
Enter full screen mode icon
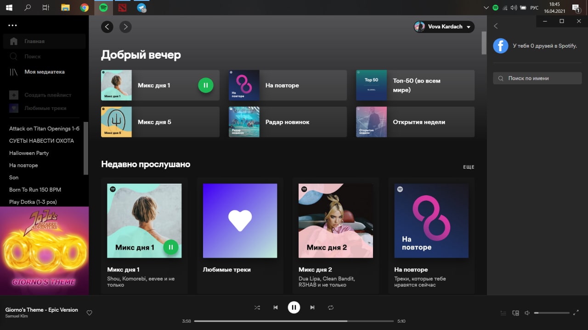coord(576,313)
